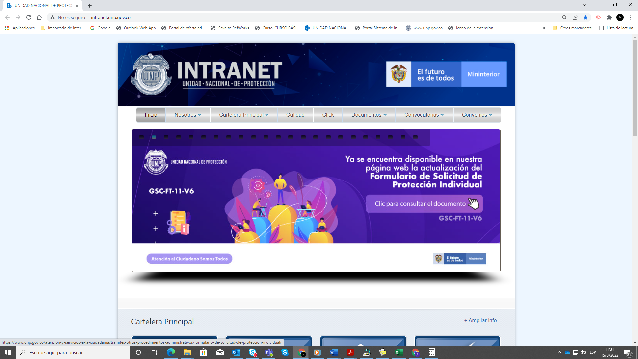Toggle the bookmark star for this page
Screen dimensions: 638x359
coord(585,17)
